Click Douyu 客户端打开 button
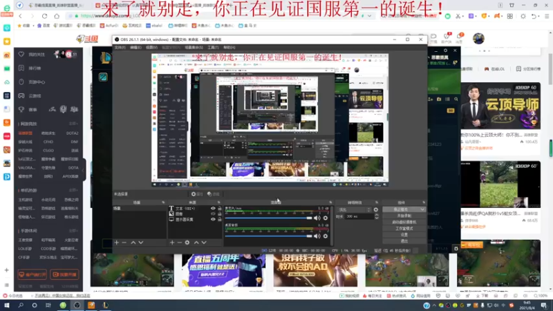Viewport: 553px width, 311px height. pyautogui.click(x=32, y=274)
